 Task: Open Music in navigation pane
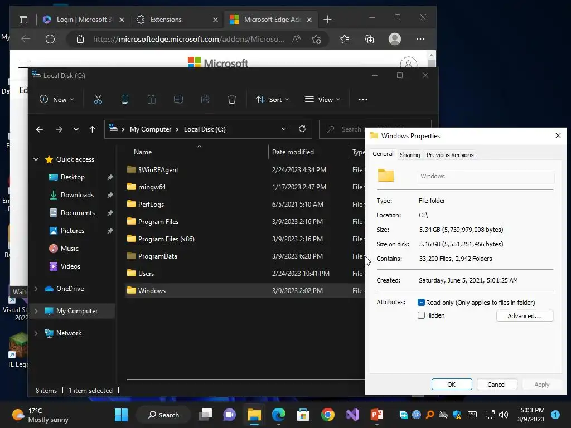69,249
